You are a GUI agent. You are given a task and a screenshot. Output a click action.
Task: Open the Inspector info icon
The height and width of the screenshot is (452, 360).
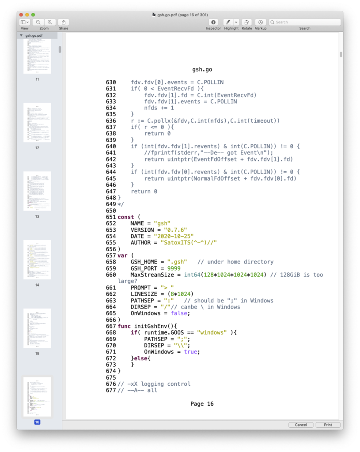click(x=213, y=22)
